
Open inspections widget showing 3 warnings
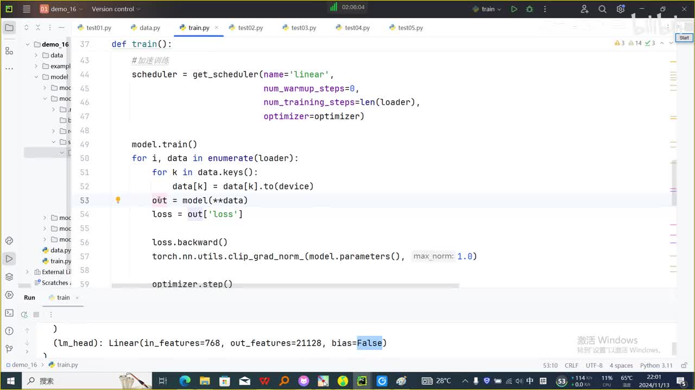coord(618,43)
